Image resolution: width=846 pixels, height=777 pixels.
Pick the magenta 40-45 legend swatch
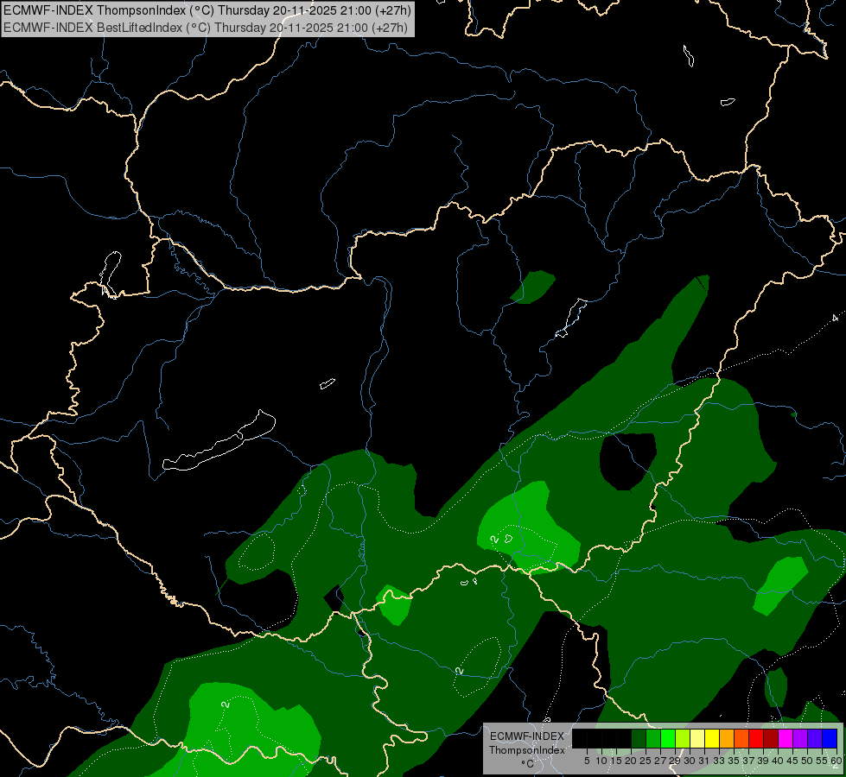click(786, 738)
